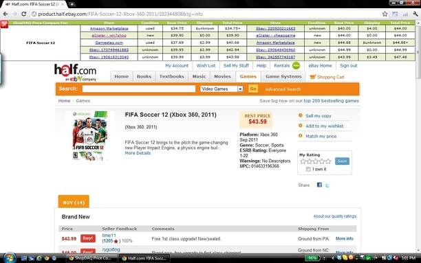This screenshot has width=421, height=263.
Task: Select the Textbooks navigation tab
Action: (171, 76)
